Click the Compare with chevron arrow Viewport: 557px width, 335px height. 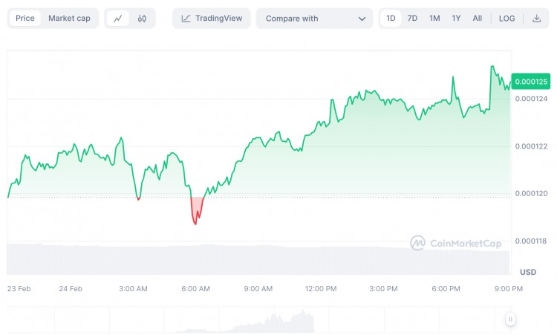coord(362,19)
